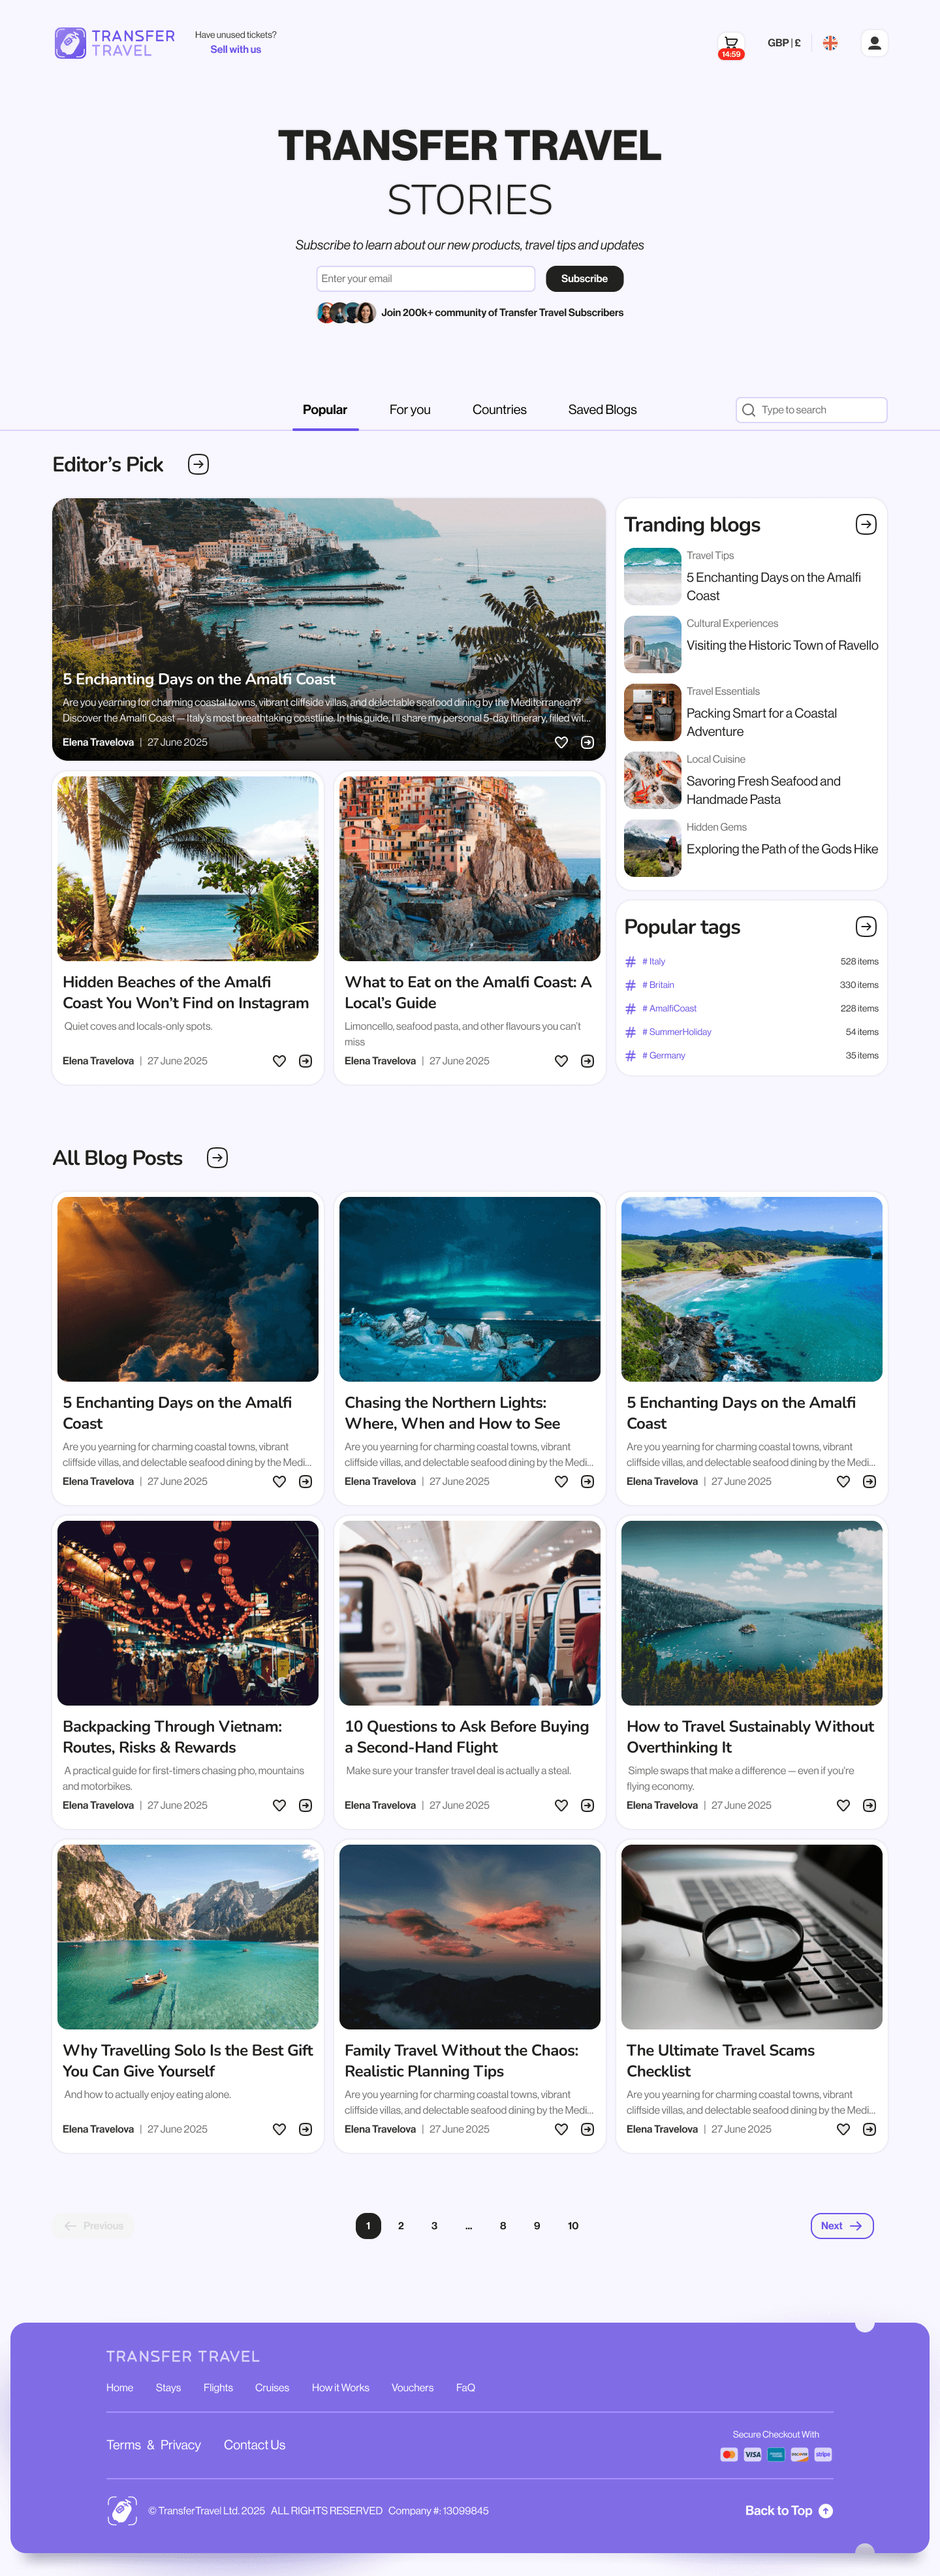Screen dimensions: 940x2576
Task: Click the Transfer Travel logo in header
Action: (115, 43)
